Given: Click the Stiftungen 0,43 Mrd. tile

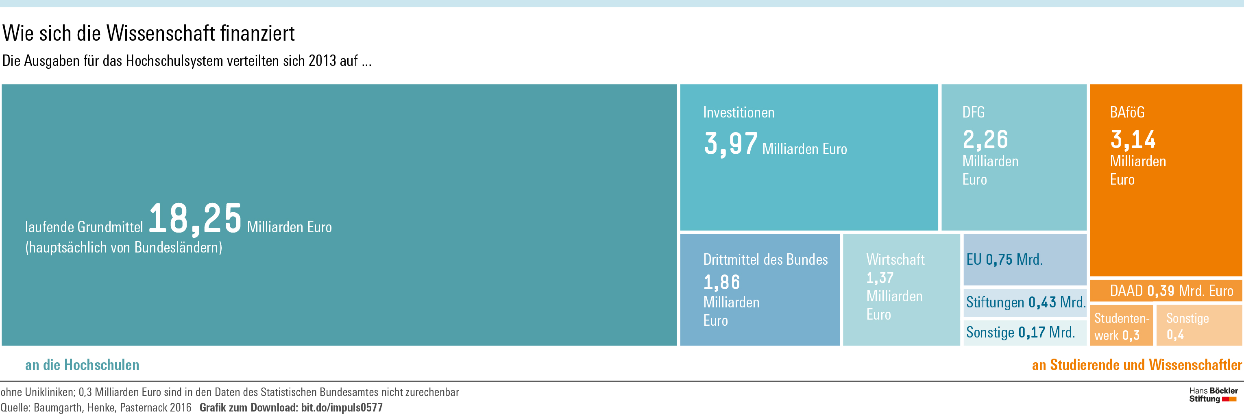Looking at the screenshot, I should coord(1025,303).
